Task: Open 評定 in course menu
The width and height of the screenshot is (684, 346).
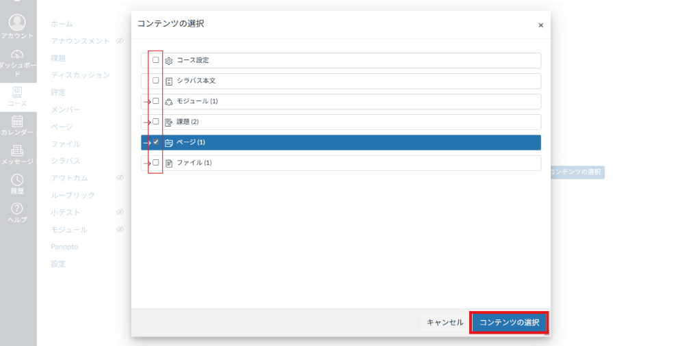Action: [58, 92]
